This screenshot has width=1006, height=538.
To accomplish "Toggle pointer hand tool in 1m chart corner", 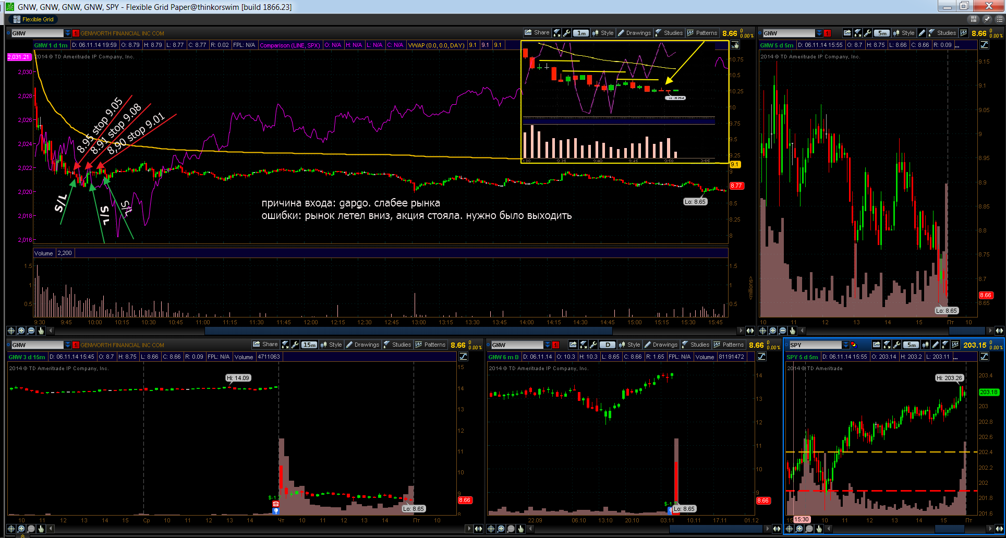I will coord(735,45).
